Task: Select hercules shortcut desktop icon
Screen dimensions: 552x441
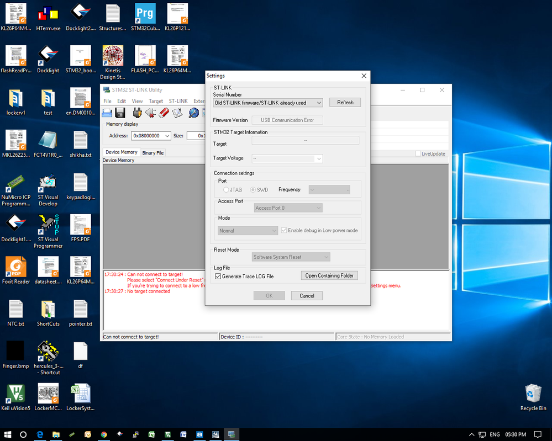Action: 48,358
